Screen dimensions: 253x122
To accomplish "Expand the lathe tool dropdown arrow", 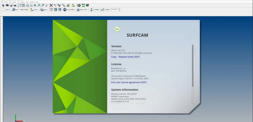I will pyautogui.click(x=76, y=5).
